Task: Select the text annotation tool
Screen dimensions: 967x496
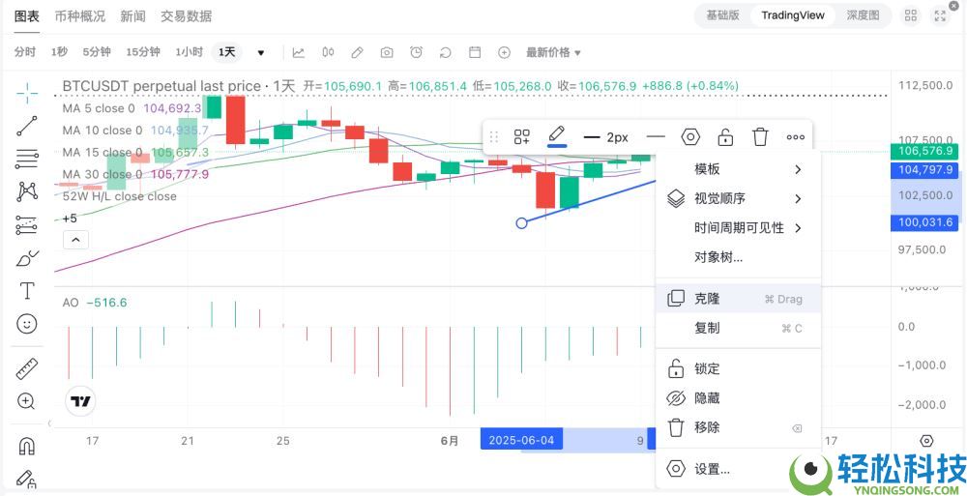Action: tap(27, 291)
